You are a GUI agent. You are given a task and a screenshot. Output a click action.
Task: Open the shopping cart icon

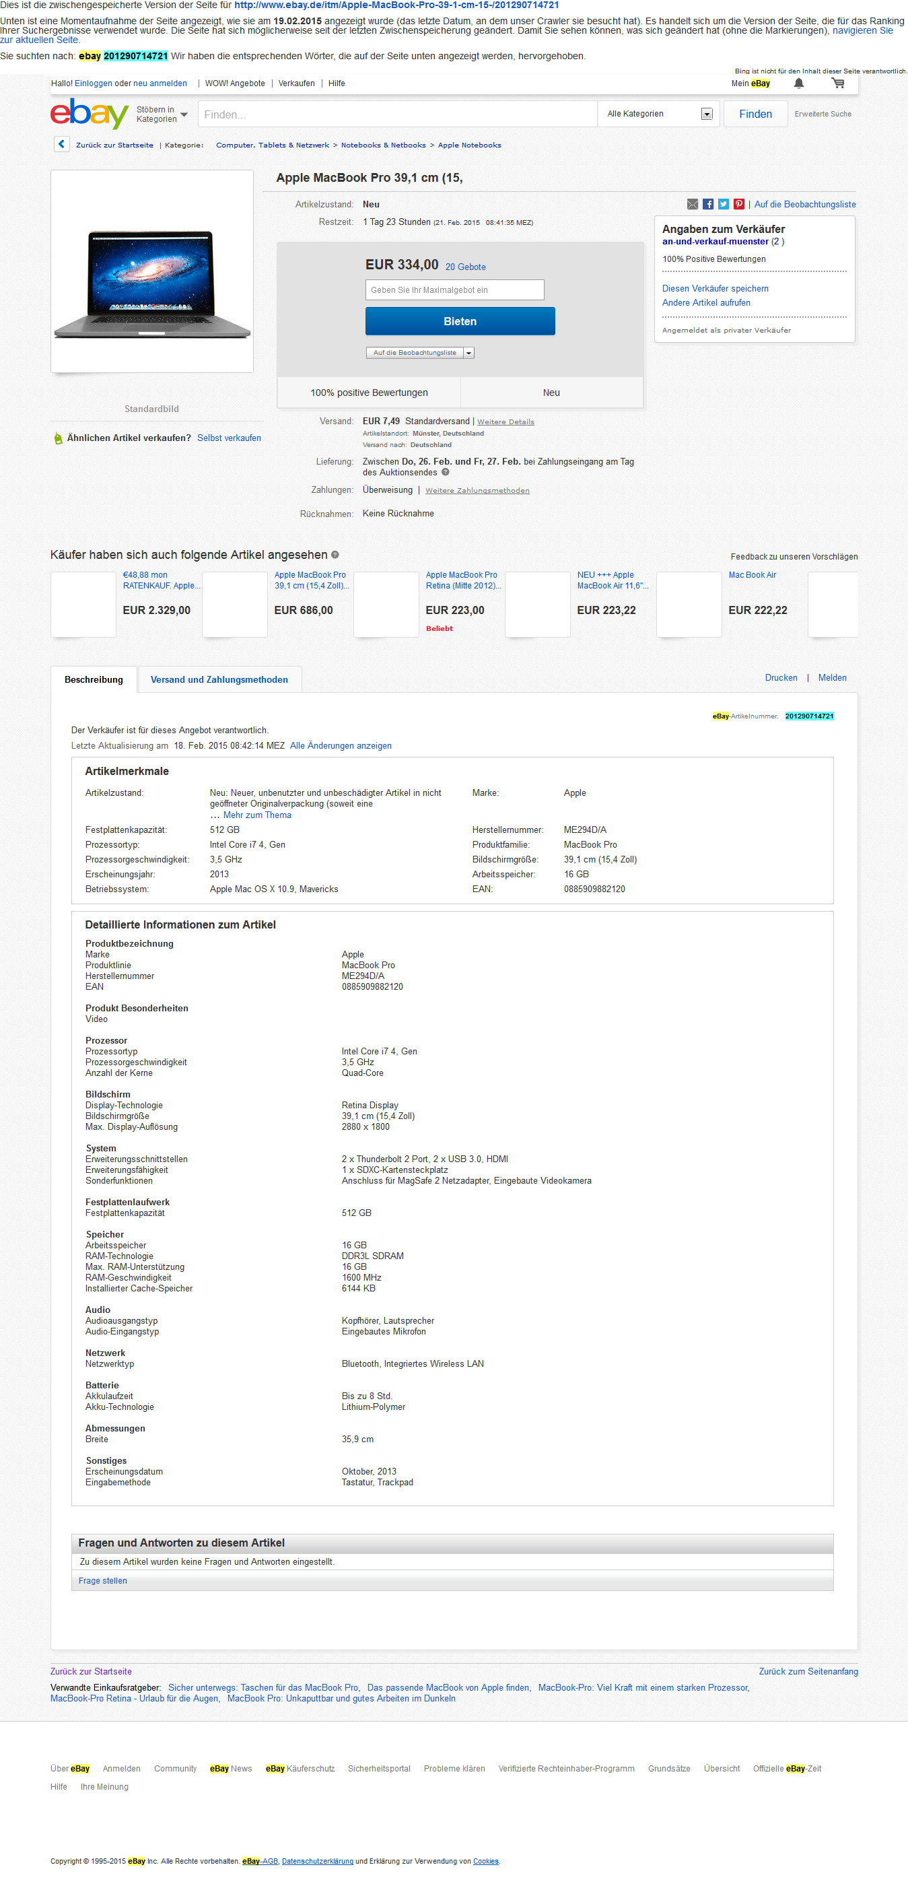pos(837,83)
